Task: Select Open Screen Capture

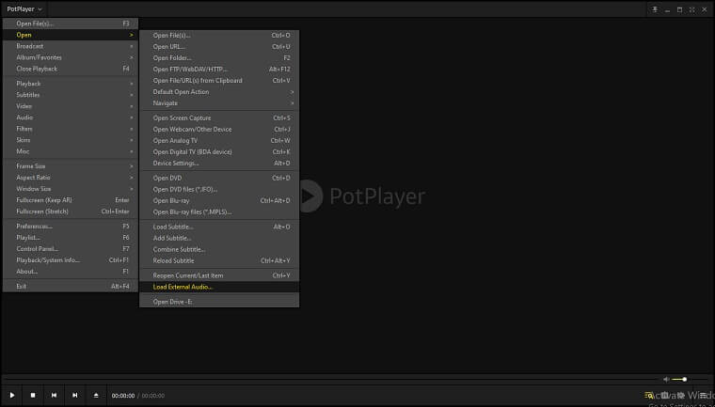Action: [x=219, y=118]
